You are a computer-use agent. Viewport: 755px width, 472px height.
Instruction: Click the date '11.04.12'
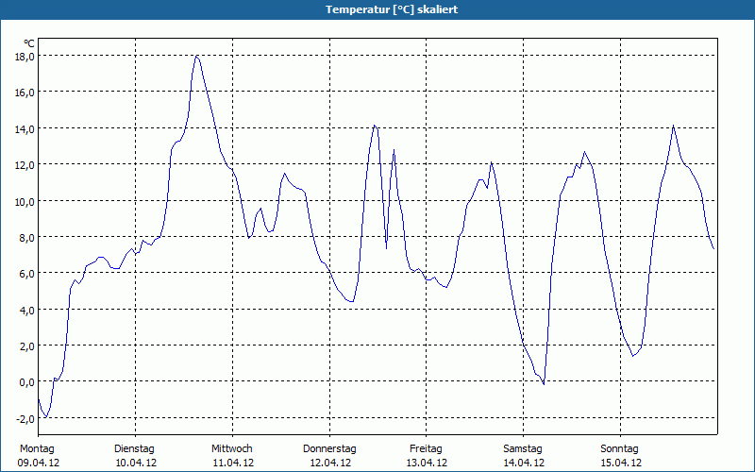coord(233,464)
